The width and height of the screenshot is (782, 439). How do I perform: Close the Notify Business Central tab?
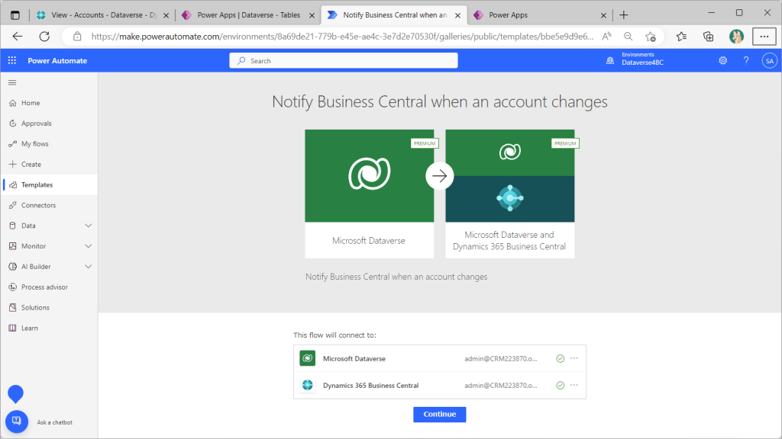[x=457, y=15]
